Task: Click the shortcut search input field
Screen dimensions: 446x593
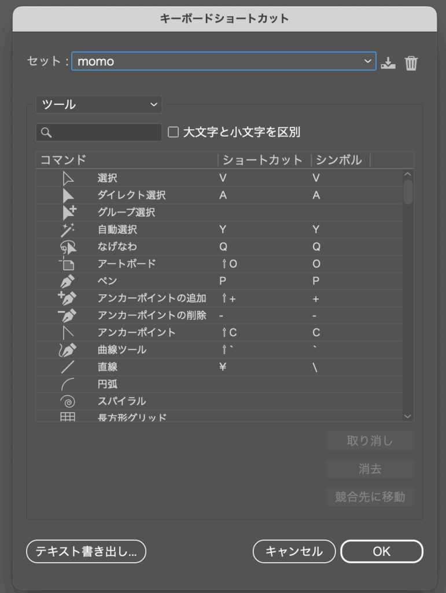Action: [99, 133]
